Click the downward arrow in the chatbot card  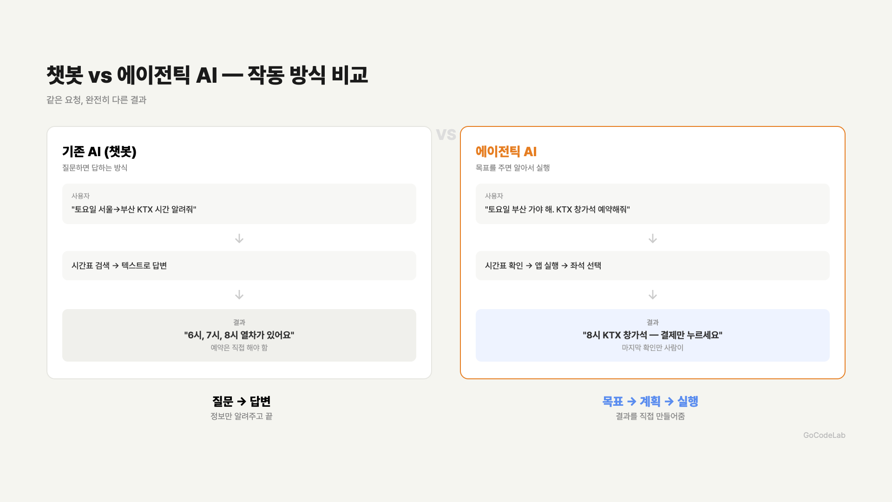(x=239, y=238)
